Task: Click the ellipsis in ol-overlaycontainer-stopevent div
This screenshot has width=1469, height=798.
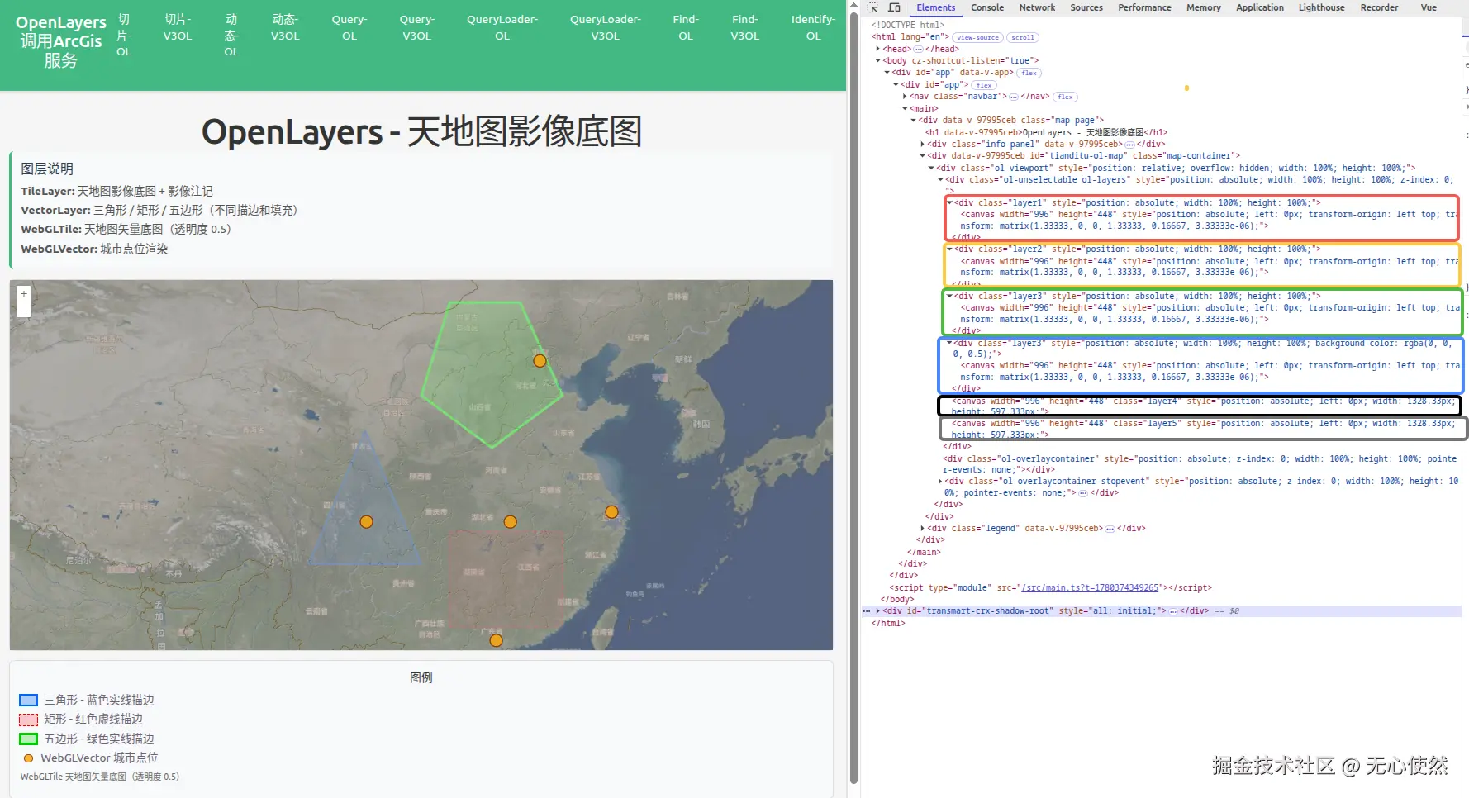Action: pyautogui.click(x=1082, y=493)
